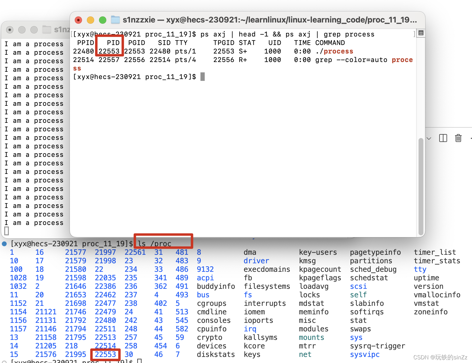This screenshot has height=363, width=472.
Task: Click the 'net' link entry
Action: point(305,354)
